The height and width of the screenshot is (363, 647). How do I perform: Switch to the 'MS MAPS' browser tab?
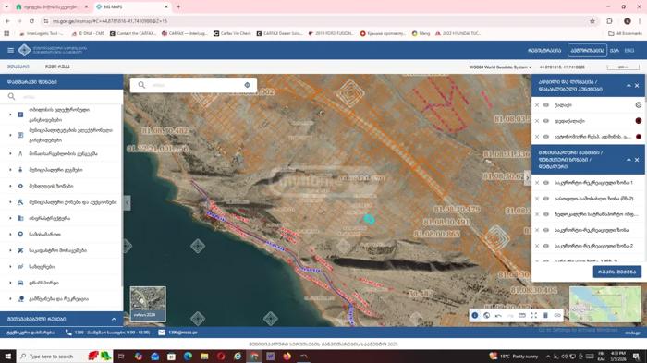tap(131, 7)
